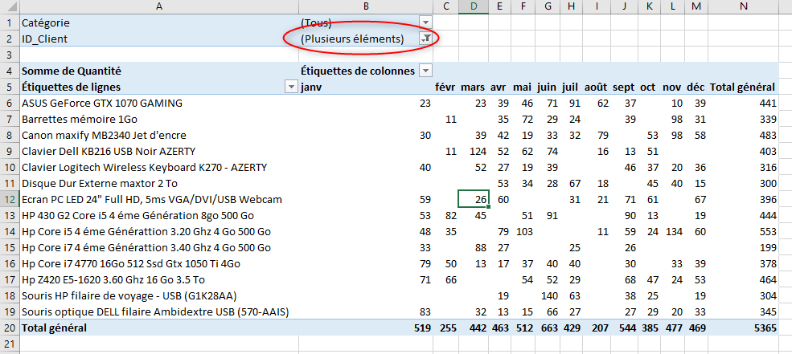Select Hp Core i5 3.20 Ghz row label
Screen dimensions: 792x354
[146, 232]
